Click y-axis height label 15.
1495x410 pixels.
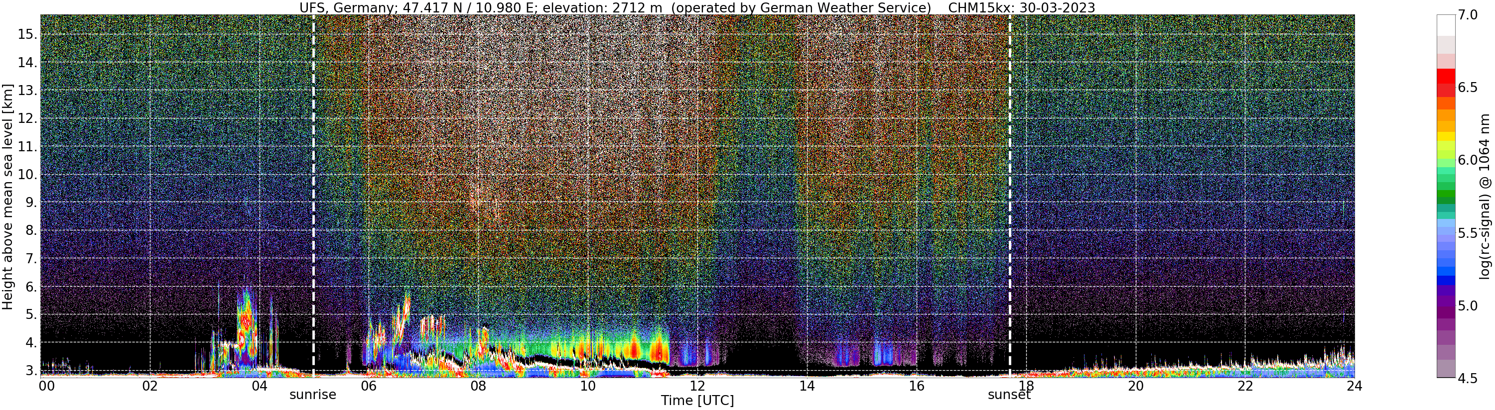click(x=27, y=34)
